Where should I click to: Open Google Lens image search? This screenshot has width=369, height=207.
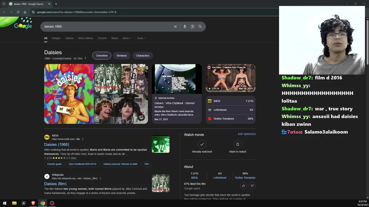[x=193, y=26]
